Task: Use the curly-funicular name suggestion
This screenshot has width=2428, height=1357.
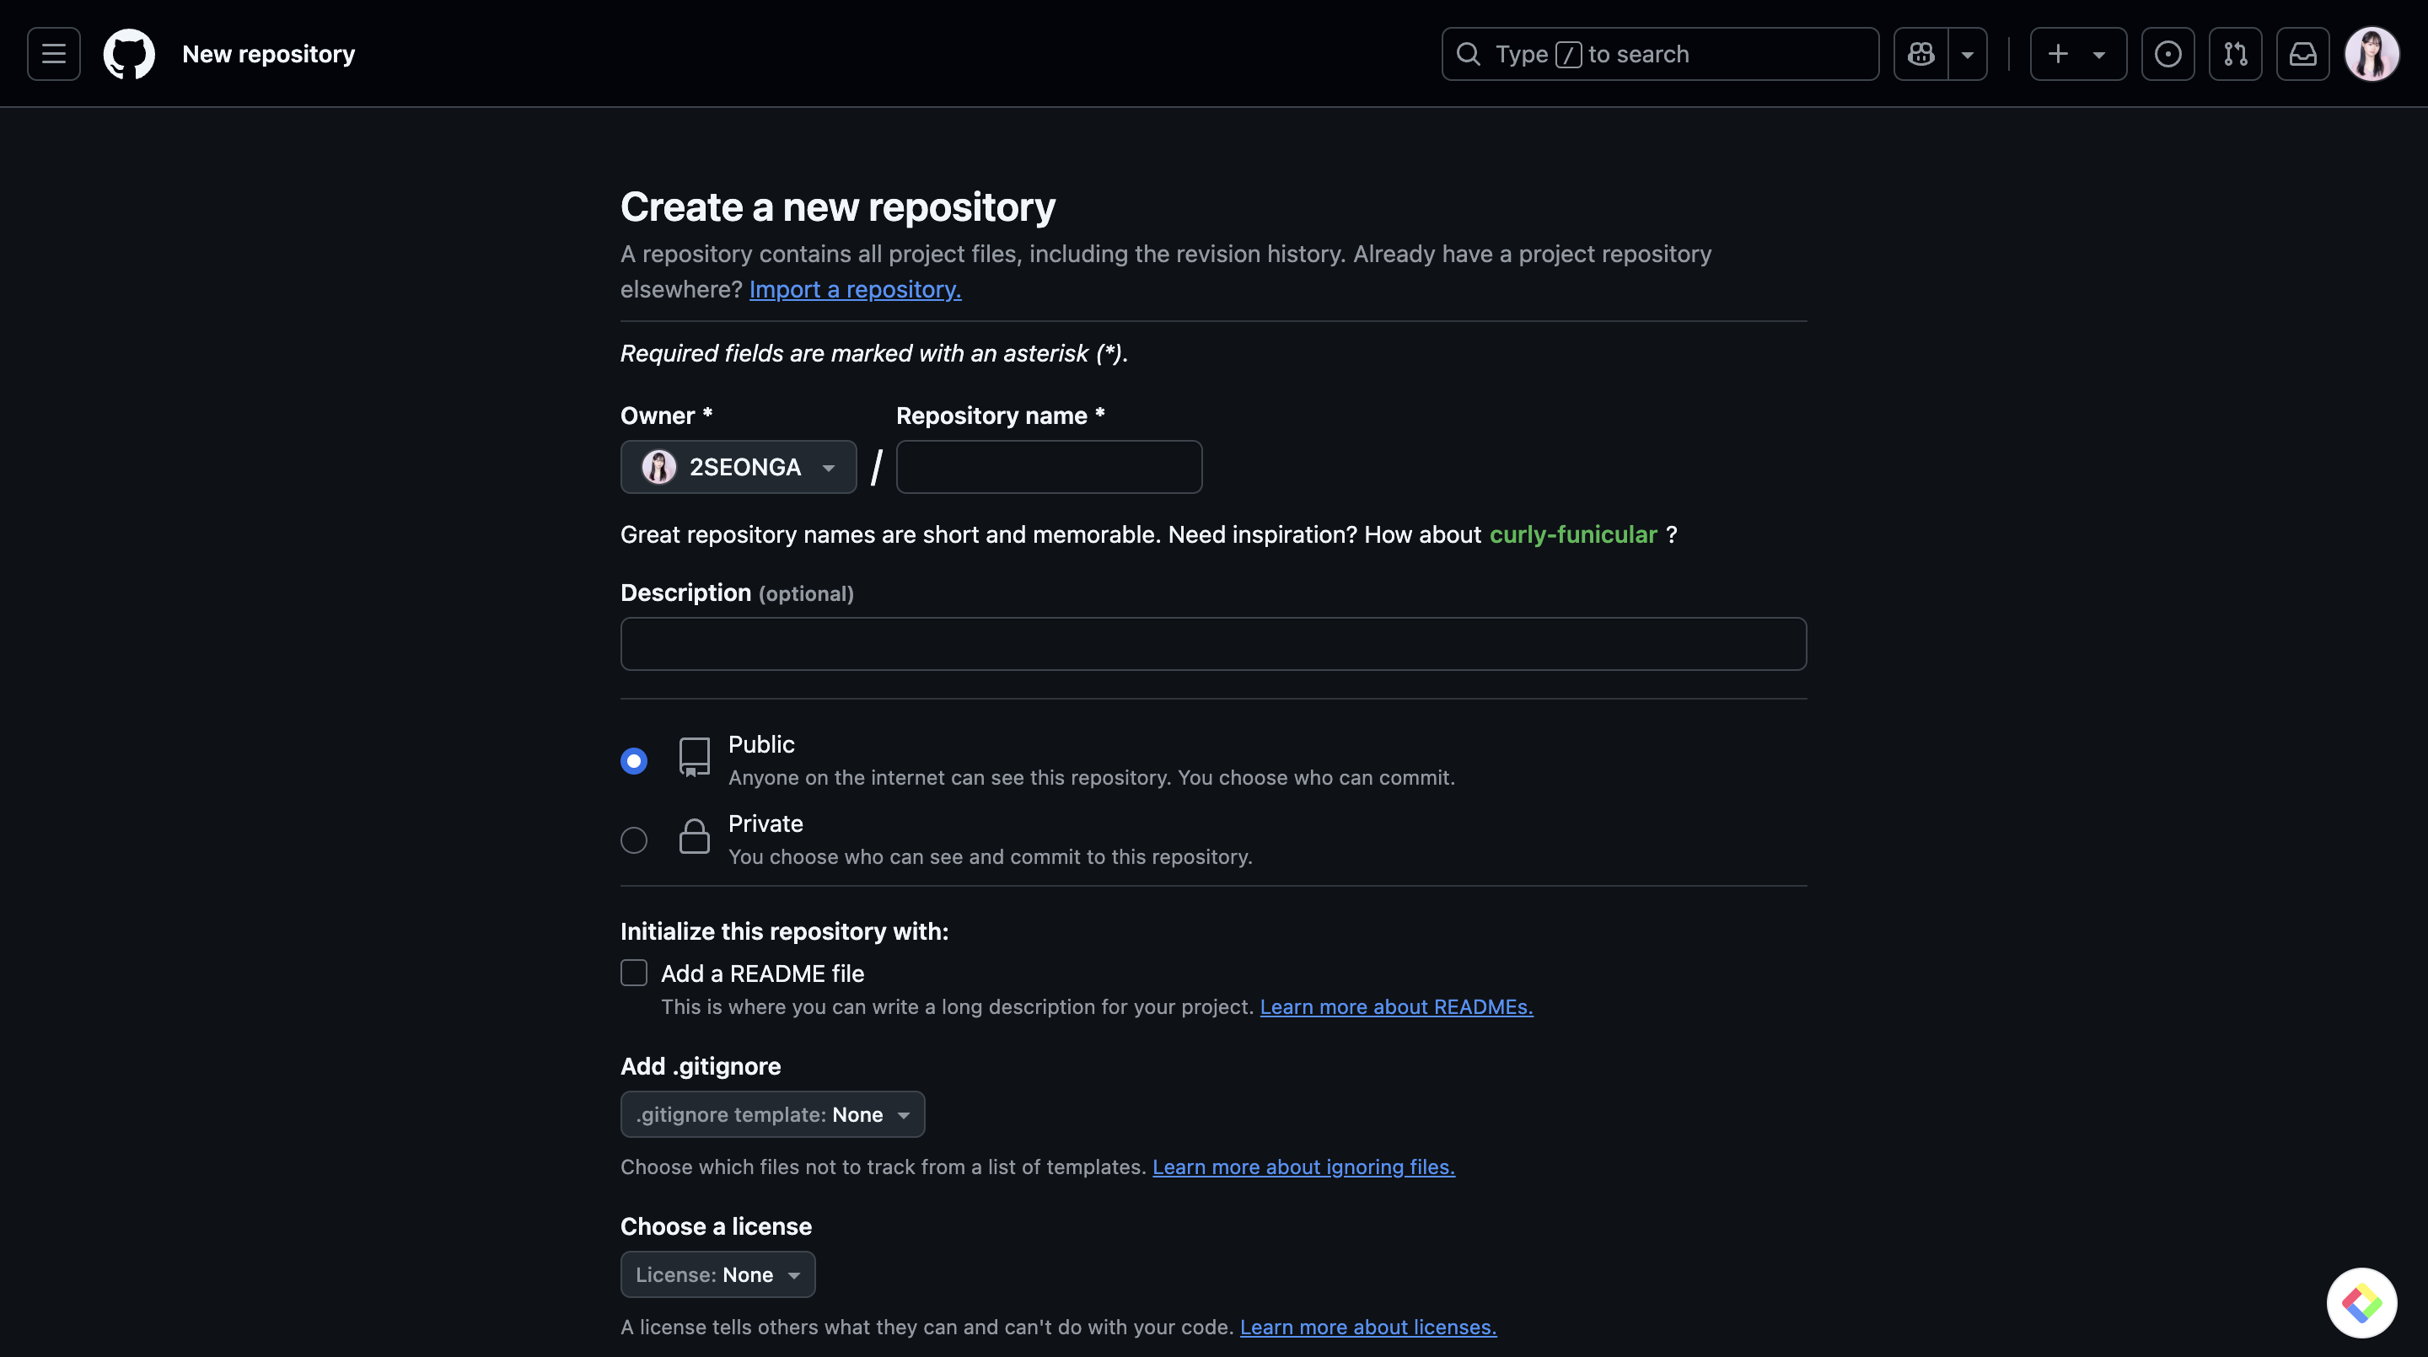Action: [1572, 534]
